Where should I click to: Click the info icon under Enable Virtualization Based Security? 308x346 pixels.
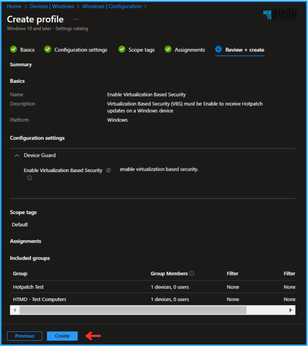click(x=30, y=178)
